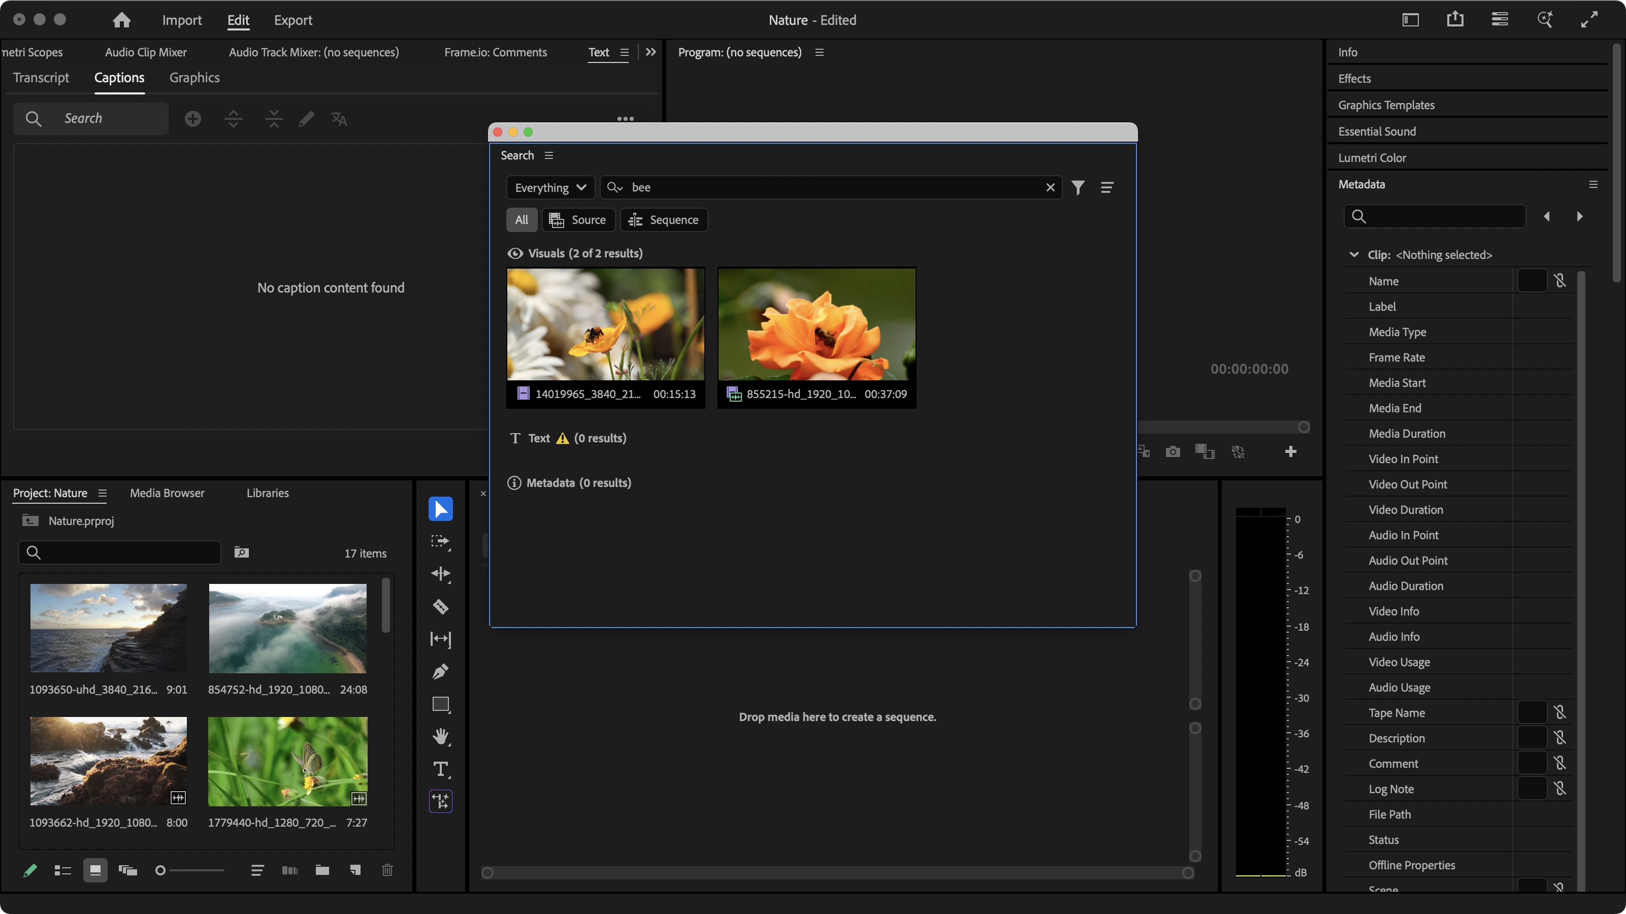The width and height of the screenshot is (1626, 914).
Task: Toggle the All filter button
Action: click(522, 220)
